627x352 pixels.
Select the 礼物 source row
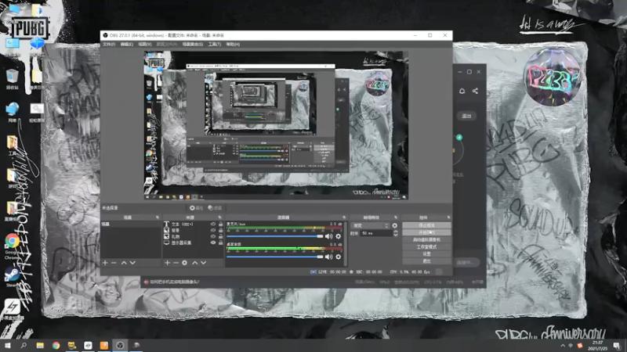pos(194,236)
